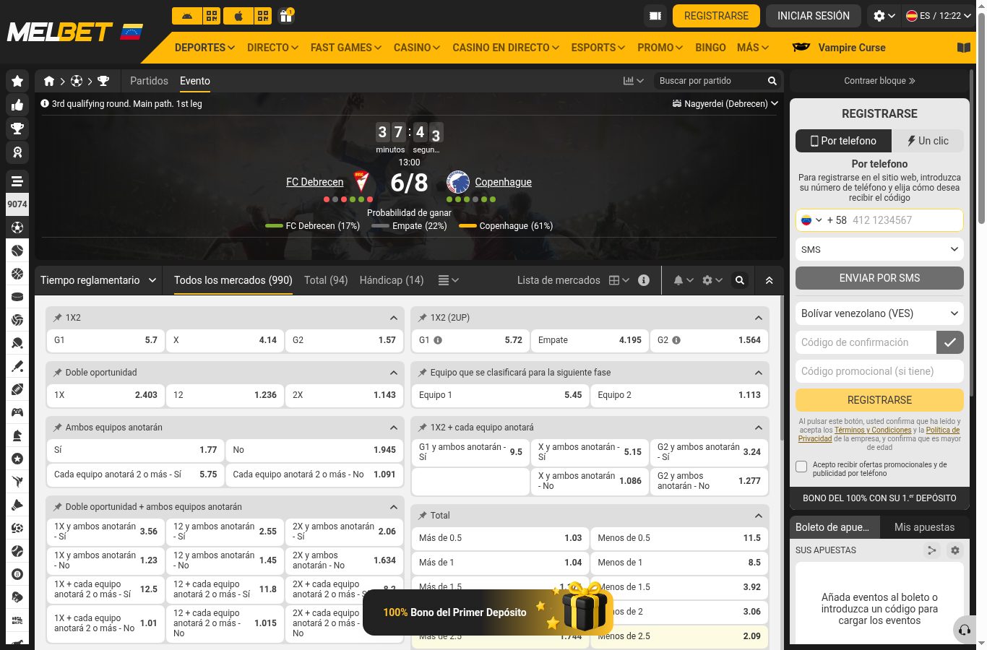The height and width of the screenshot is (650, 987).
Task: Open the Android app download icon
Action: pyautogui.click(x=186, y=15)
